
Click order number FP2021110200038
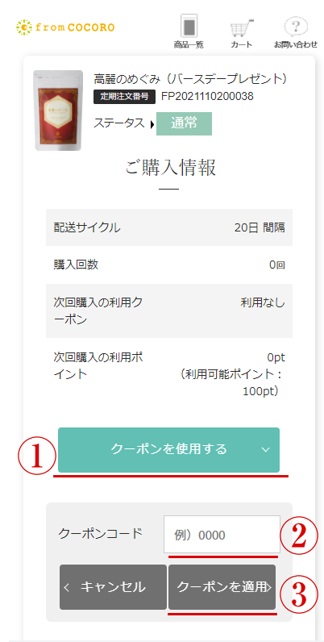click(207, 96)
